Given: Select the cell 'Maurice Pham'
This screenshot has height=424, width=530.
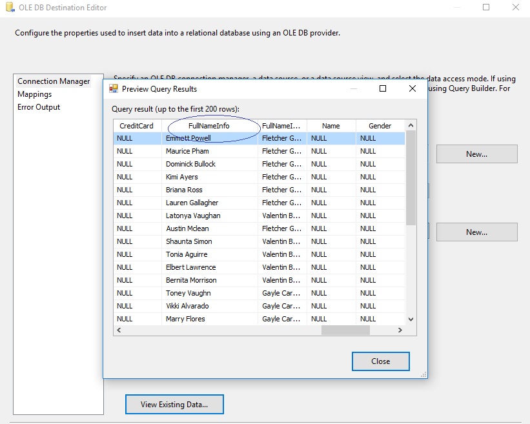Looking at the screenshot, I should tap(210, 151).
